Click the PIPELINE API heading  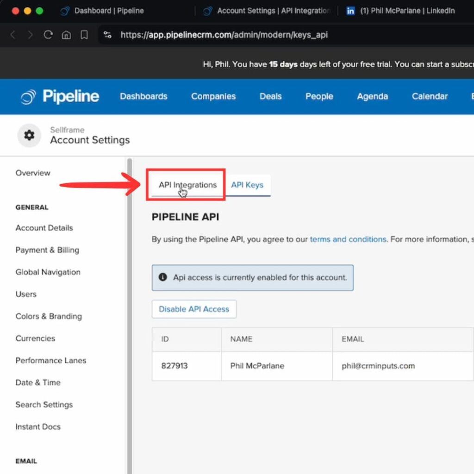(x=185, y=217)
